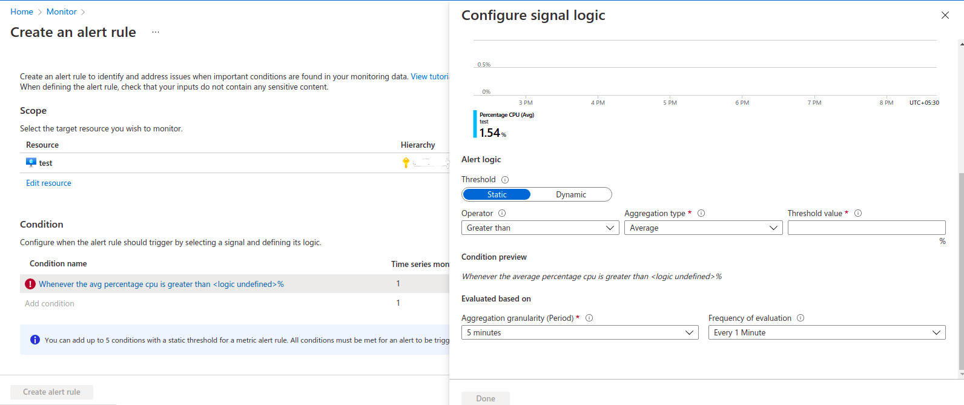
Task: Open the 5 minutes period dropdown
Action: (x=580, y=332)
